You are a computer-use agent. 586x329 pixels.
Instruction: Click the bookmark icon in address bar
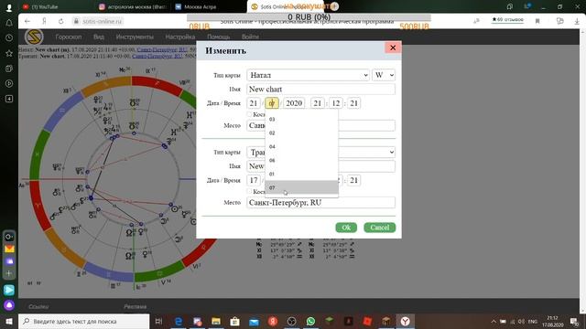(x=537, y=21)
